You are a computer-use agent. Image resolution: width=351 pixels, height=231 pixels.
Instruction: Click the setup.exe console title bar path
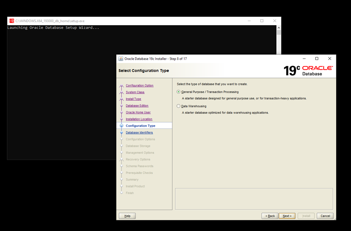(50, 21)
